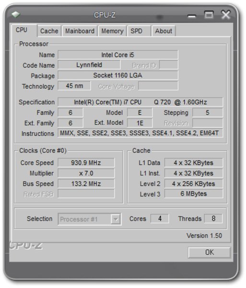The width and height of the screenshot is (246, 288).
Task: Click the Instructions field listing MMX, SSE
Action: click(141, 133)
